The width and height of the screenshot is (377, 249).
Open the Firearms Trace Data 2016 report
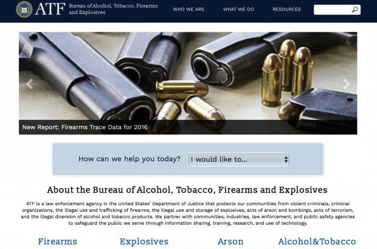point(85,127)
